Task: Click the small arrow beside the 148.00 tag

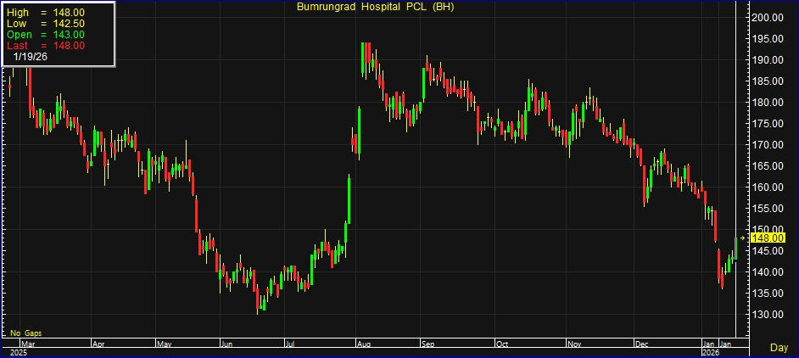Action: point(744,239)
